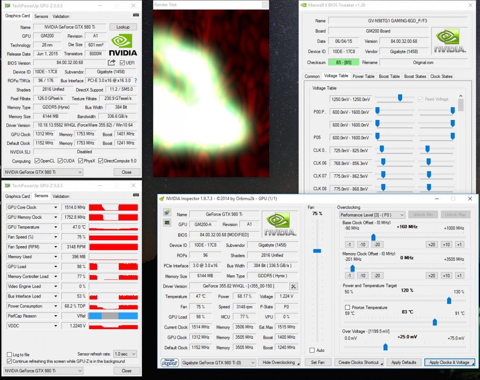Screen dimensions: 480x380
Task: Click the top small icon beside Name in NVIDIA Inspector
Action: (x=167, y=213)
